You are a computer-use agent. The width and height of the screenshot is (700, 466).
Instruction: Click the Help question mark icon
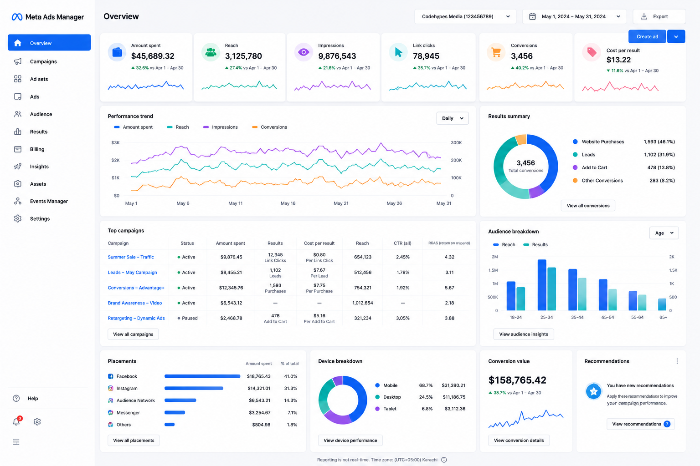click(x=16, y=398)
